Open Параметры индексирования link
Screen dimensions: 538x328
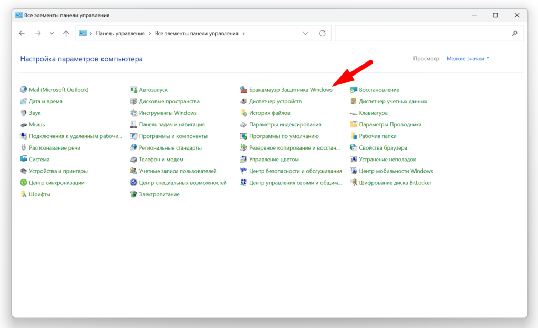click(285, 125)
